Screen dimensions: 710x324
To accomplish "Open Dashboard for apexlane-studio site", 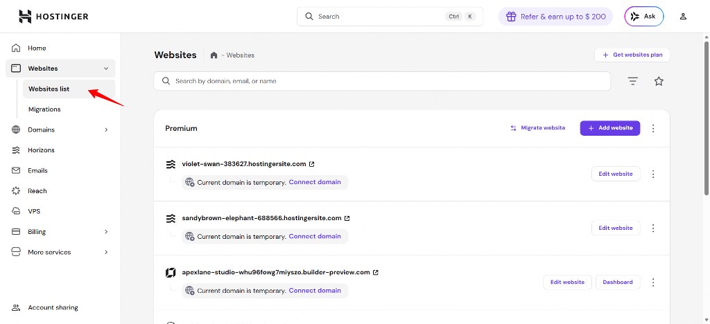I will tap(618, 282).
